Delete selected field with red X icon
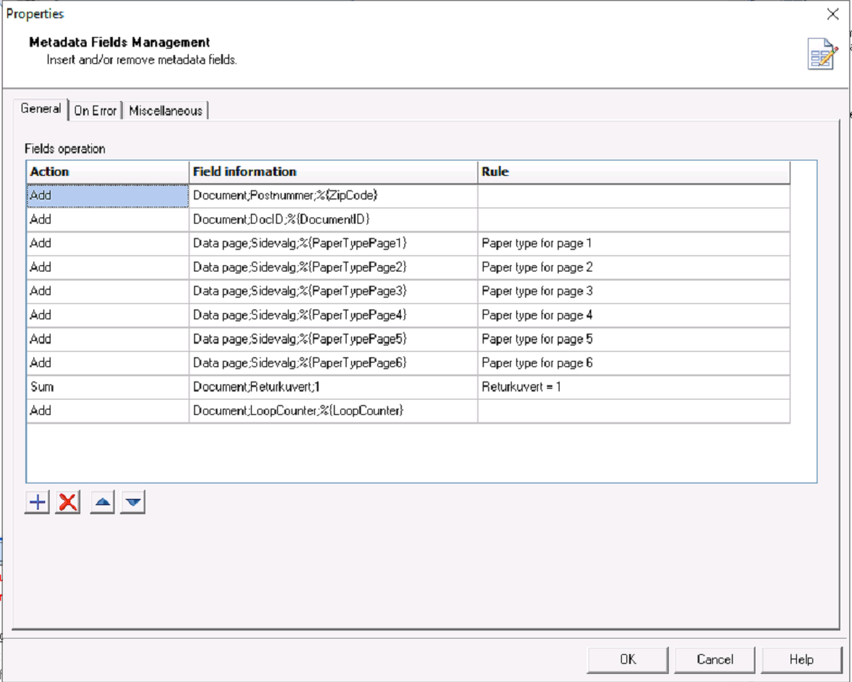Screen dimensions: 852x682 click(x=68, y=502)
